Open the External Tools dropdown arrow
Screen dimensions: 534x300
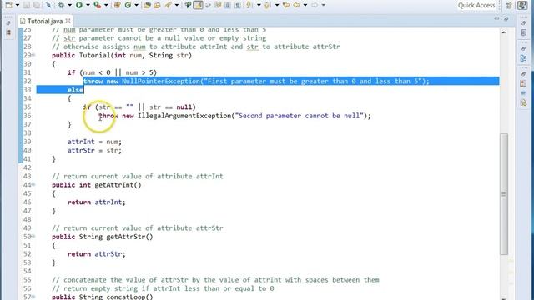[106, 5]
